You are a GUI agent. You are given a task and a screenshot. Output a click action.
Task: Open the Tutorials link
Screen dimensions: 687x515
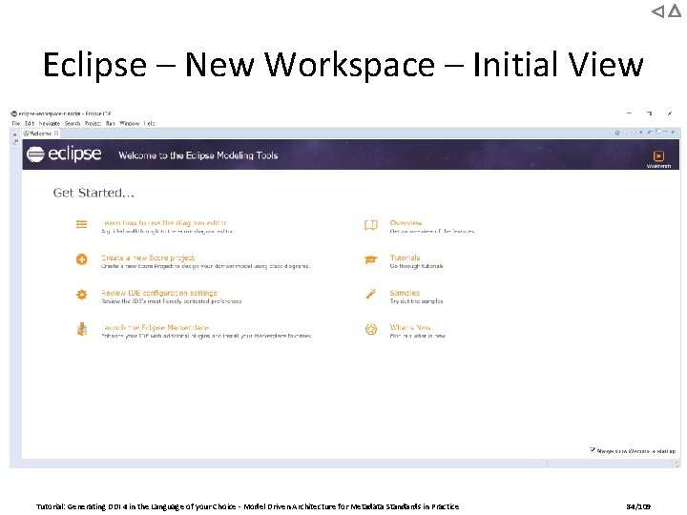[405, 257]
